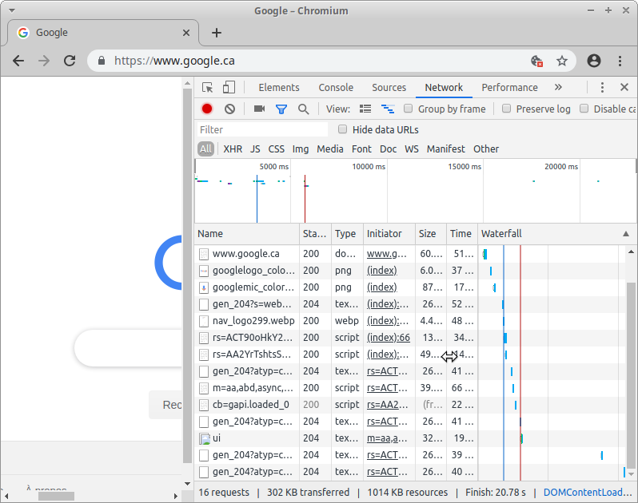
Task: Filter requests by XHR
Action: coord(233,149)
